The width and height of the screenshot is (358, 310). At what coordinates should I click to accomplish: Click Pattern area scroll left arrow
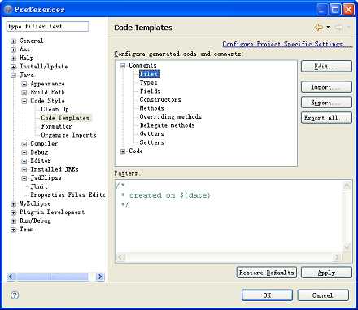coord(121,257)
